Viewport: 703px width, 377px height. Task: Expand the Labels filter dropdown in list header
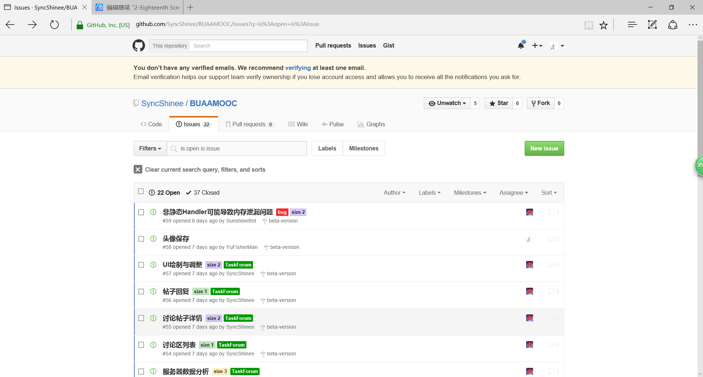coord(429,193)
